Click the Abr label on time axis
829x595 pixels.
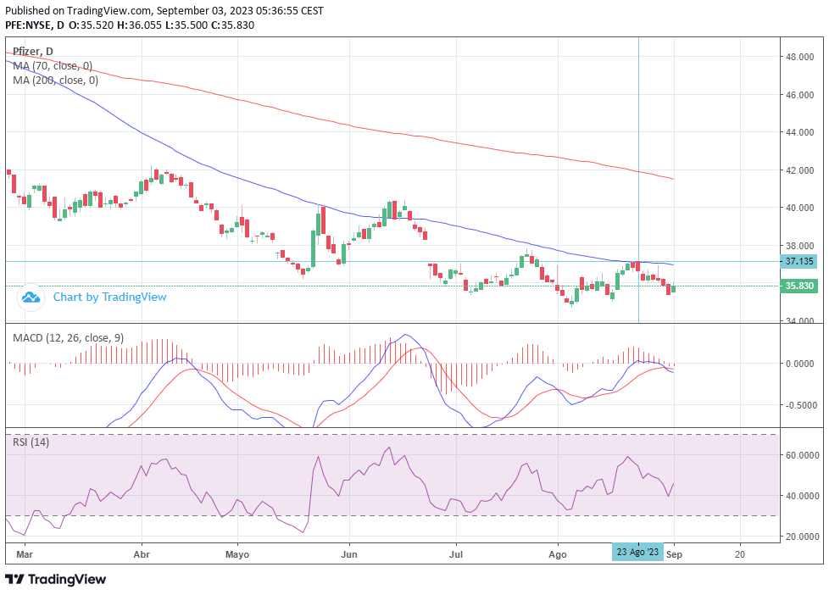[x=142, y=554]
